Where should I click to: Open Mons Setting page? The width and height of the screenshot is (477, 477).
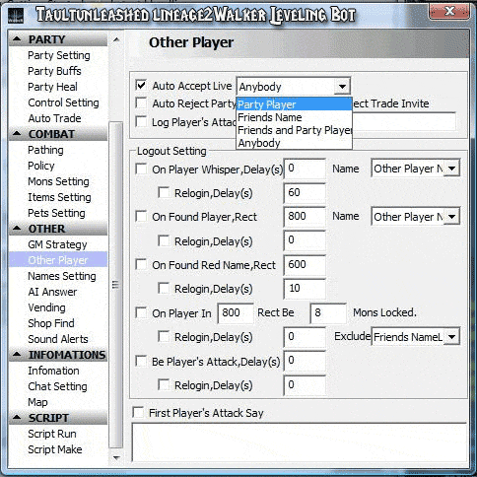58,181
